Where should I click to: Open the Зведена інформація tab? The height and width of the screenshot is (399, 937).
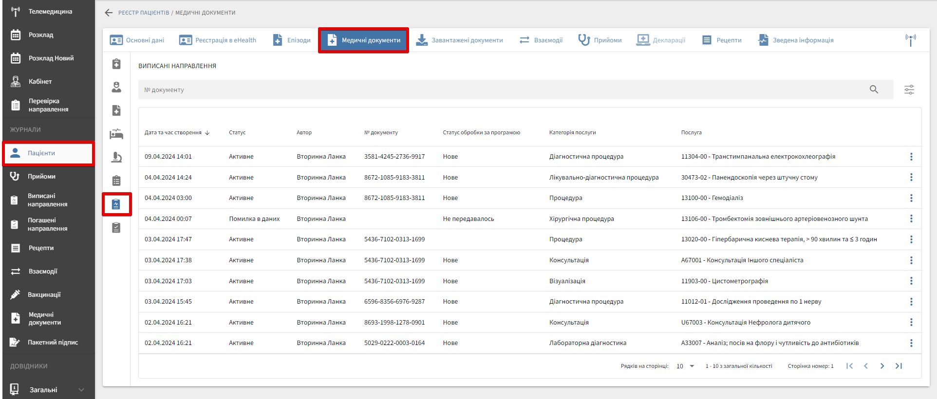coord(796,40)
